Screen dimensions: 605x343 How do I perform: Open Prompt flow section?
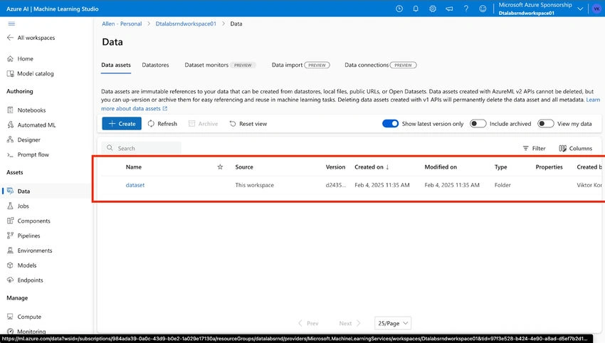coord(28,154)
